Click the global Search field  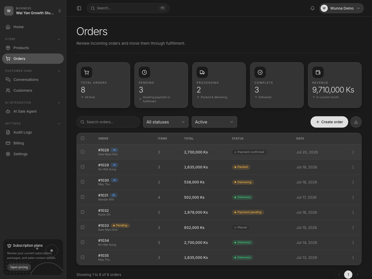tap(128, 8)
